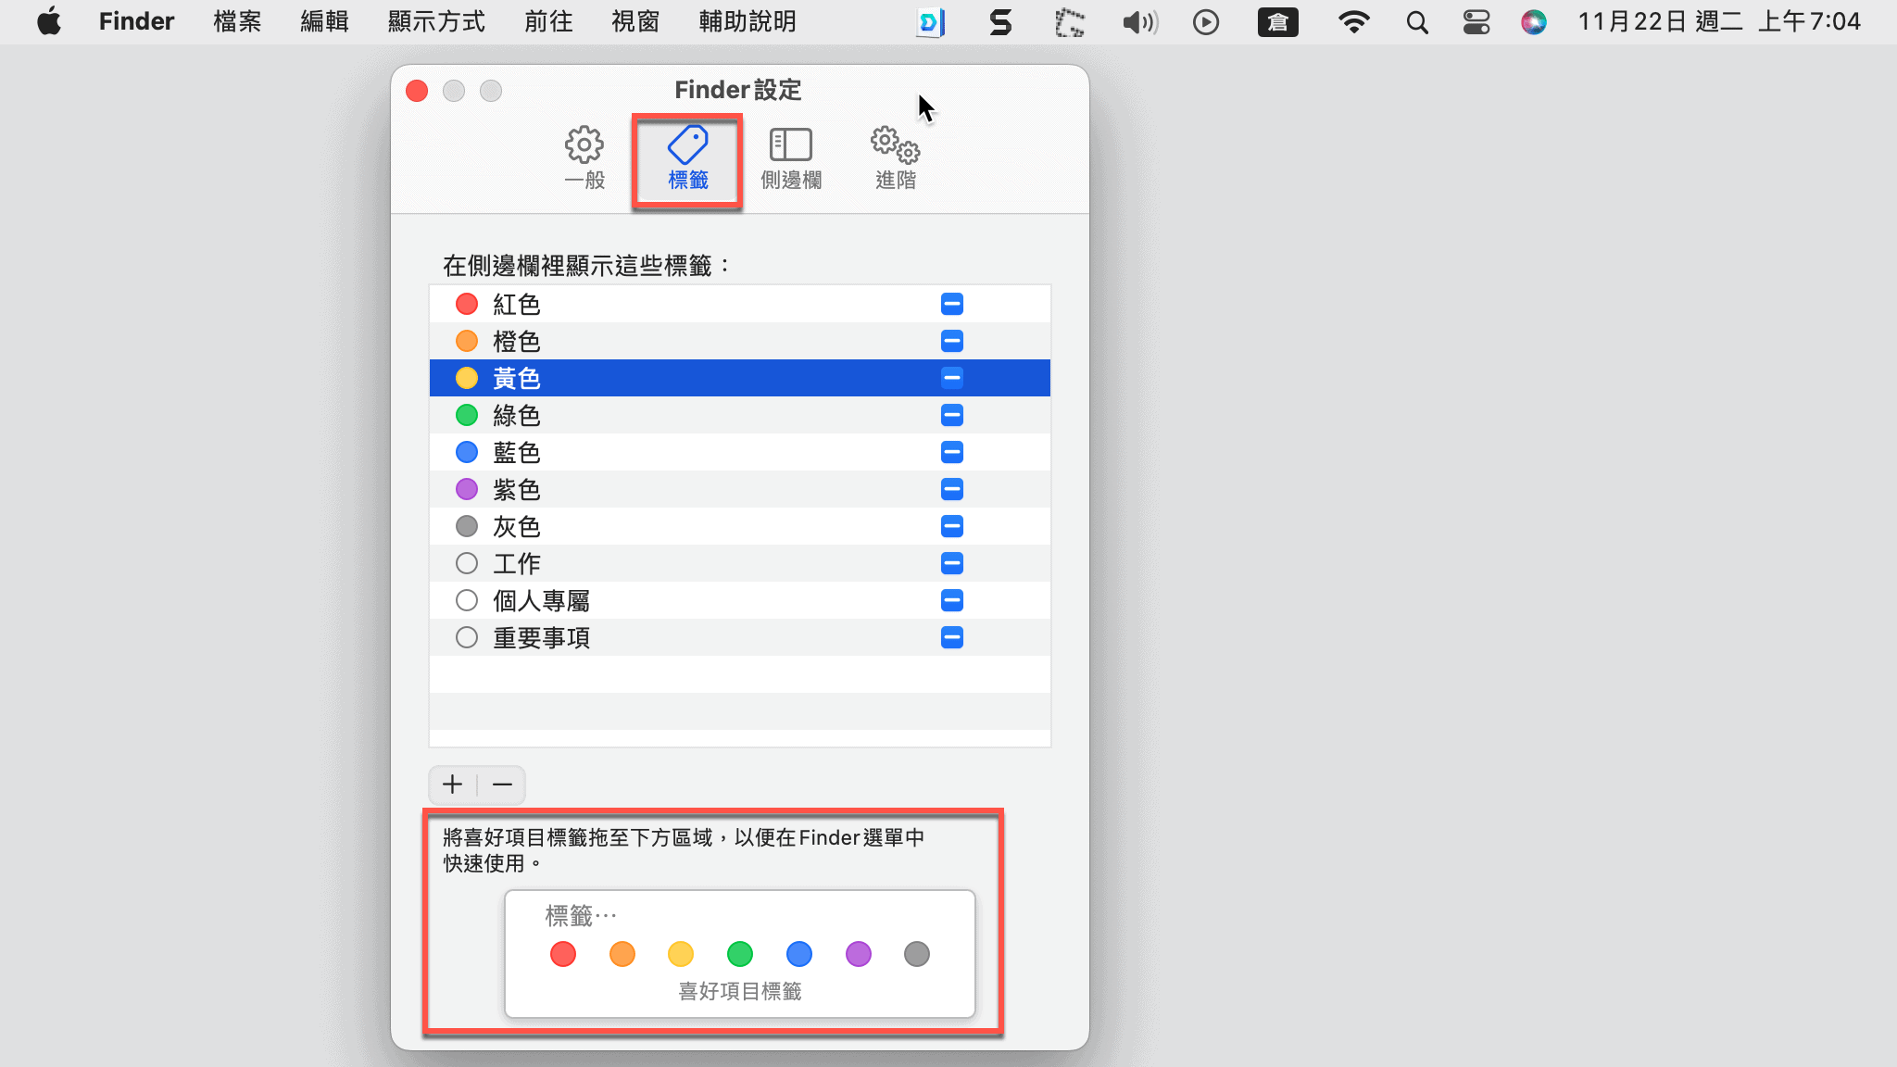Select the 藍色 tag name

tap(517, 452)
